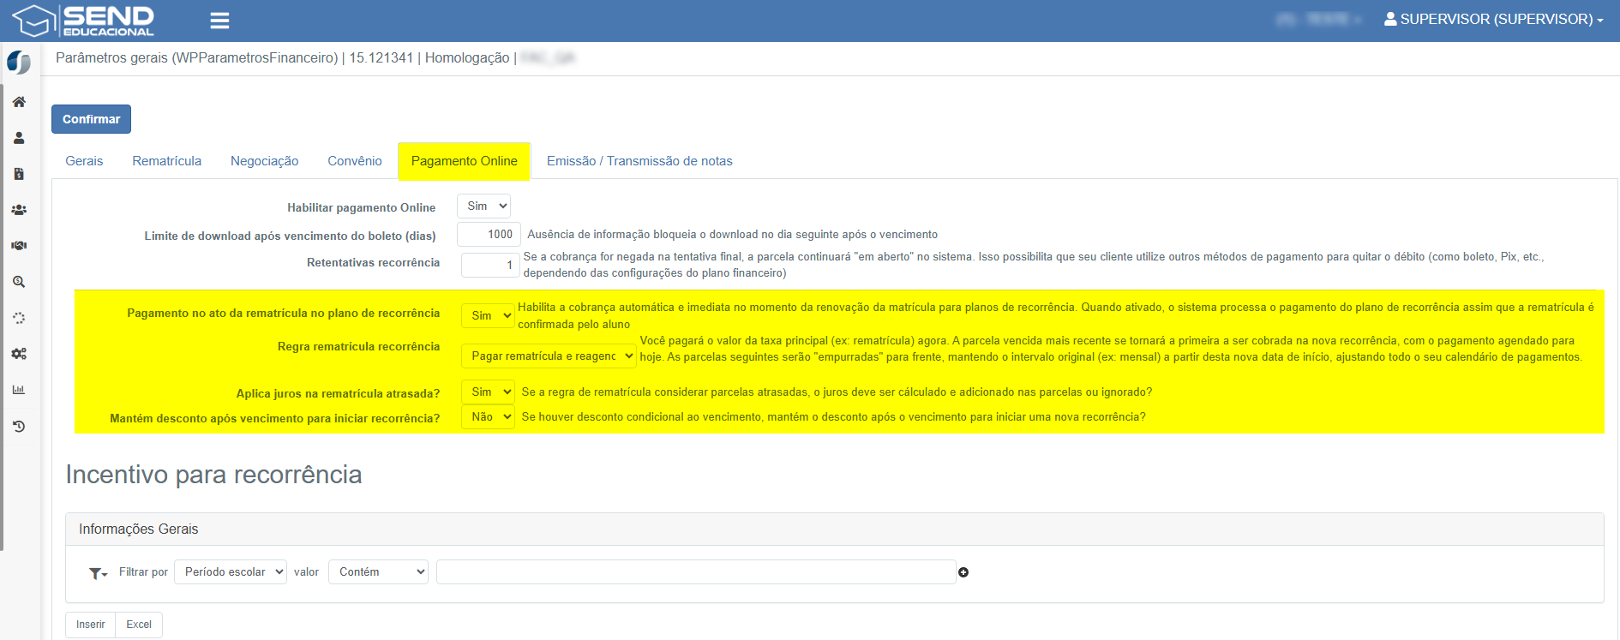The height and width of the screenshot is (640, 1620).
Task: Click the magnifier with dollar sign sidebar icon
Action: pyautogui.click(x=19, y=282)
